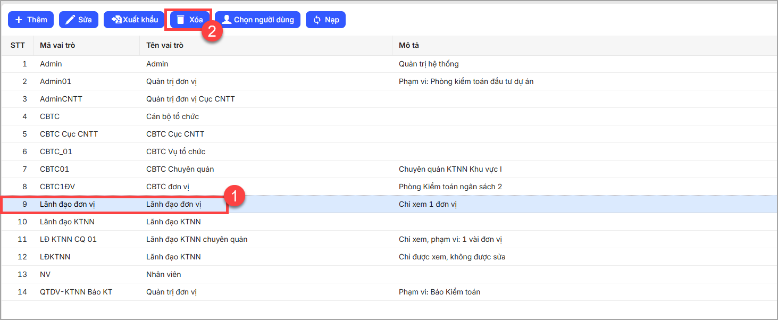The width and height of the screenshot is (778, 320).
Task: Pick the CBTC Chuyên quản role name
Action: click(x=180, y=169)
